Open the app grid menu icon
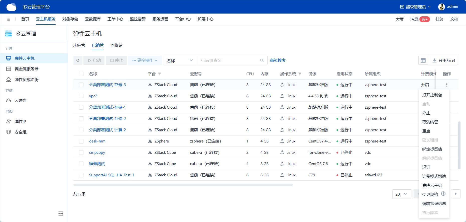 pos(9,19)
